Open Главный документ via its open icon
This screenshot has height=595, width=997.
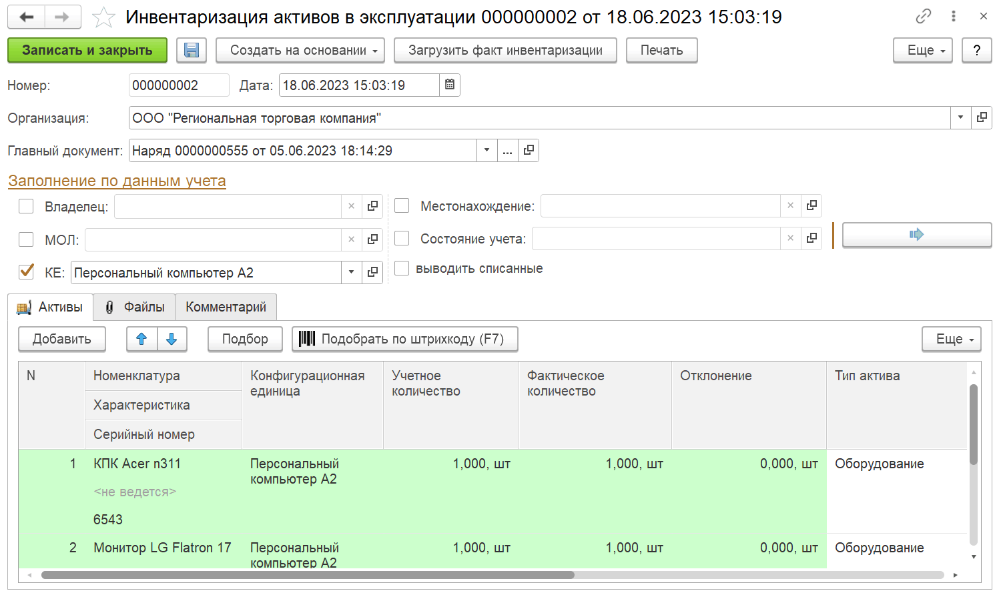click(529, 150)
